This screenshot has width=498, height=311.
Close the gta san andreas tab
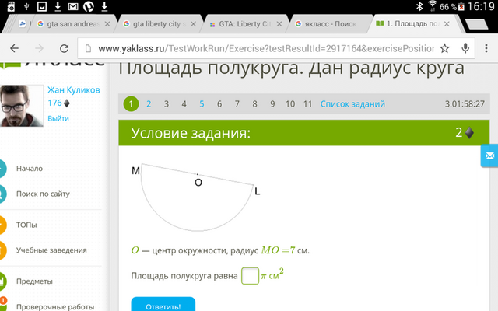[x=107, y=24]
